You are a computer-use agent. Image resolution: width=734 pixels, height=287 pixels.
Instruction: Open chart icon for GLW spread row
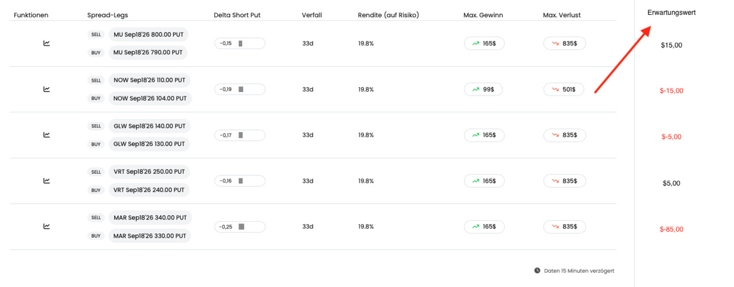(46, 135)
